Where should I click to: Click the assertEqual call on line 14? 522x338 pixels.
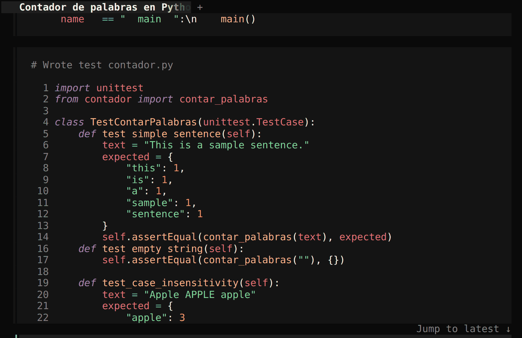click(x=247, y=237)
